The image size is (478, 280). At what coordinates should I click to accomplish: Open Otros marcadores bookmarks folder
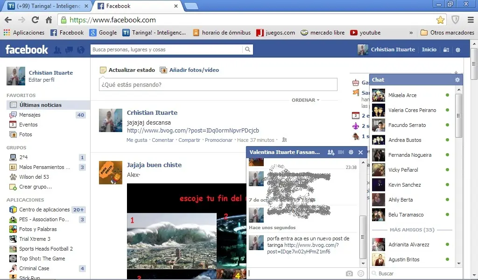pos(448,33)
